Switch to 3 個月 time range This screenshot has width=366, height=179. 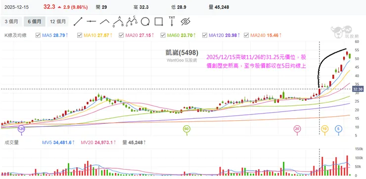pyautogui.click(x=11, y=22)
